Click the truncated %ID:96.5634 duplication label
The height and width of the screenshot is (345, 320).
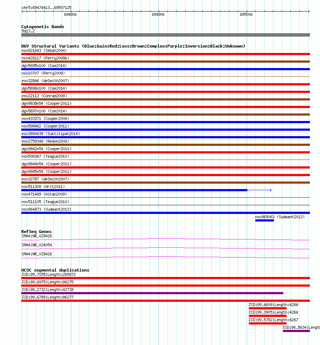click(301, 327)
